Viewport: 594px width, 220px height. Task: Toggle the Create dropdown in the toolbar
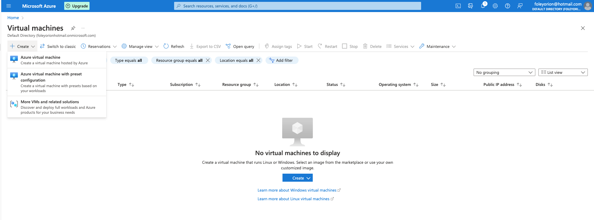pos(22,46)
